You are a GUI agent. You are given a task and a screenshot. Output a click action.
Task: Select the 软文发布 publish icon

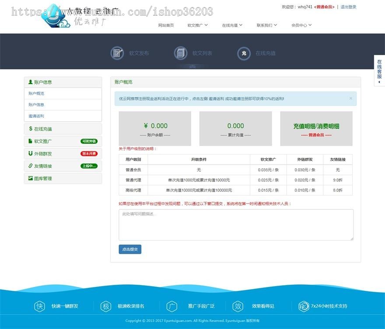click(x=116, y=53)
